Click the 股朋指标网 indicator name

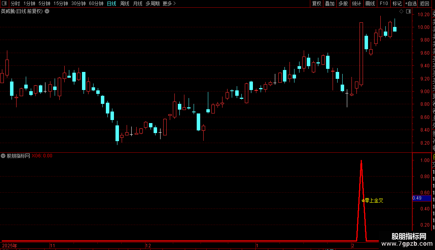pyautogui.click(x=18, y=156)
